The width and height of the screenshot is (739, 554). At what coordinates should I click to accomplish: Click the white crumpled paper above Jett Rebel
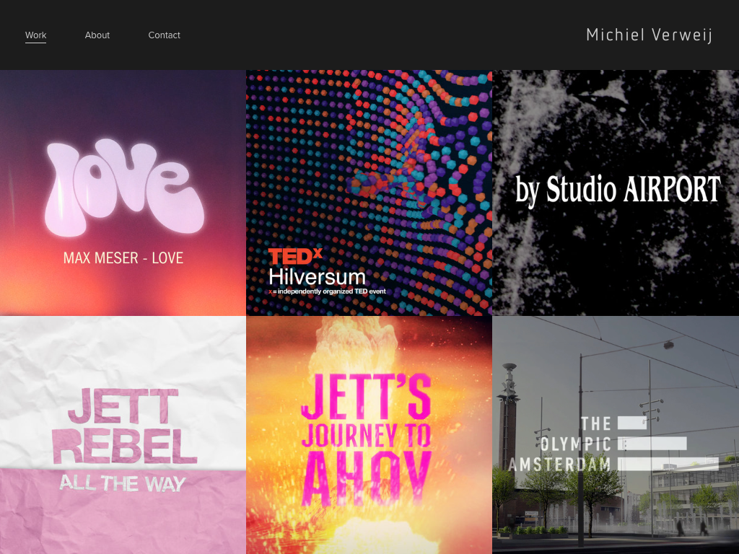123,353
